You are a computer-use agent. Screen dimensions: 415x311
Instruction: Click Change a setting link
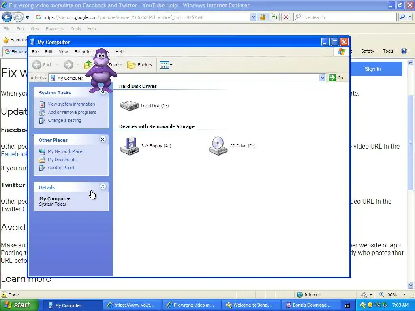[x=64, y=120]
